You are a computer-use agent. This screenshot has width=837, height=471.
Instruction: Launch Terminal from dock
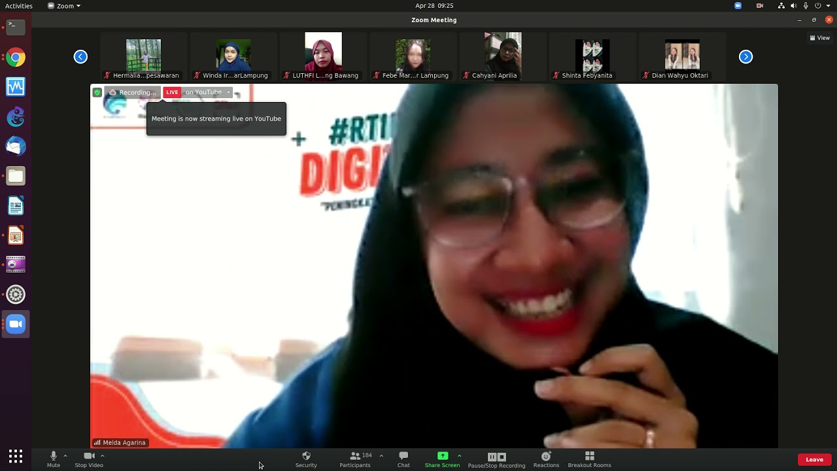coord(16,27)
